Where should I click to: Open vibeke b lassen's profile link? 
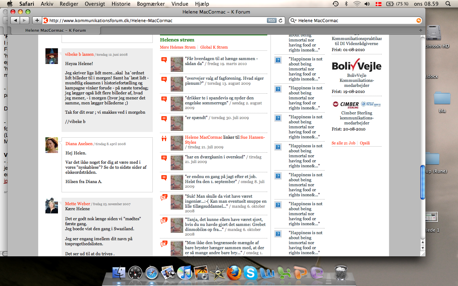tap(79, 54)
